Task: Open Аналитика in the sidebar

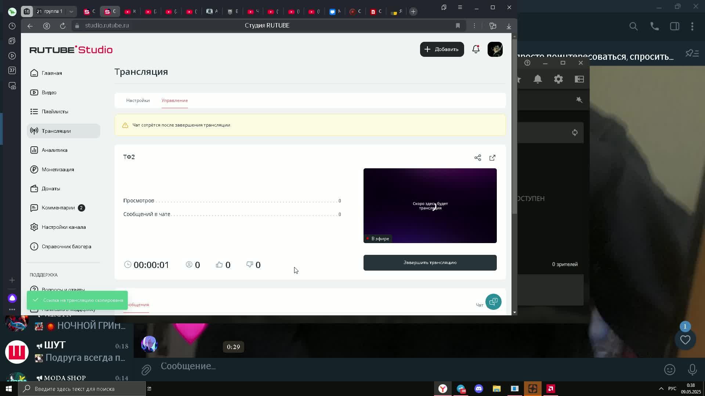Action: pyautogui.click(x=54, y=150)
